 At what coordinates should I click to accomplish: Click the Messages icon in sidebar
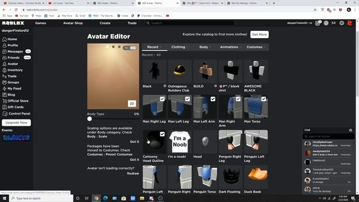point(4,52)
